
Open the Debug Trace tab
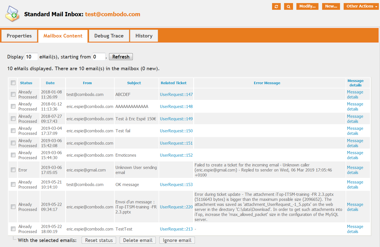tap(109, 36)
